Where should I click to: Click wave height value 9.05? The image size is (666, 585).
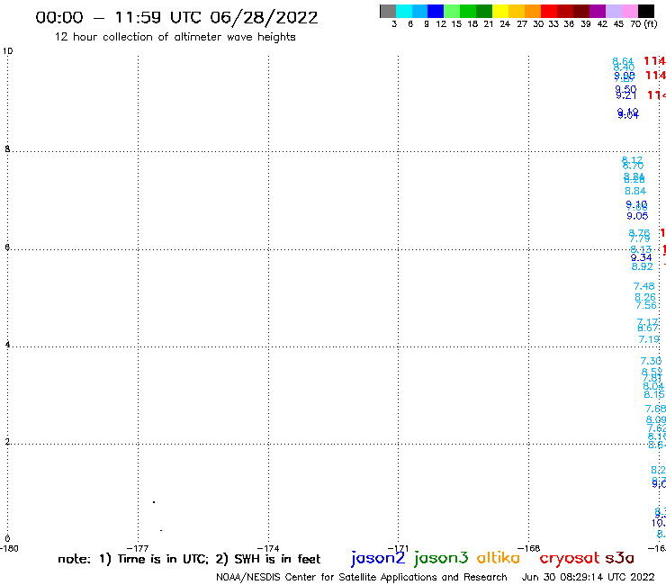point(637,216)
